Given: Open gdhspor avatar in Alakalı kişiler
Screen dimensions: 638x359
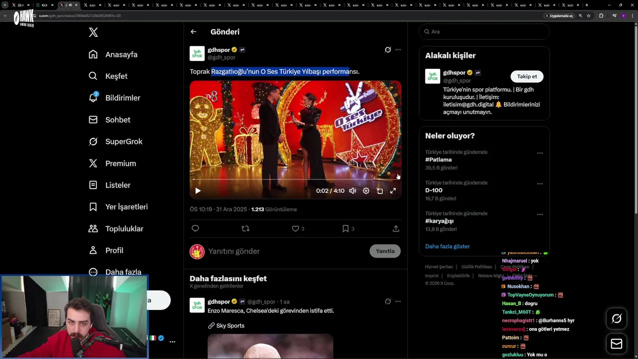Looking at the screenshot, I should coord(433,76).
